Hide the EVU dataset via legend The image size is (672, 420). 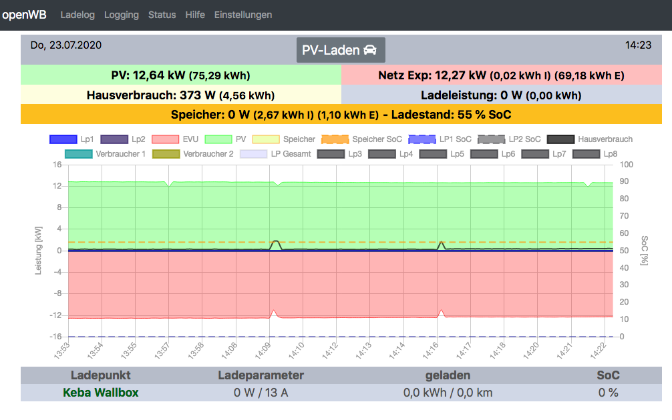166,139
